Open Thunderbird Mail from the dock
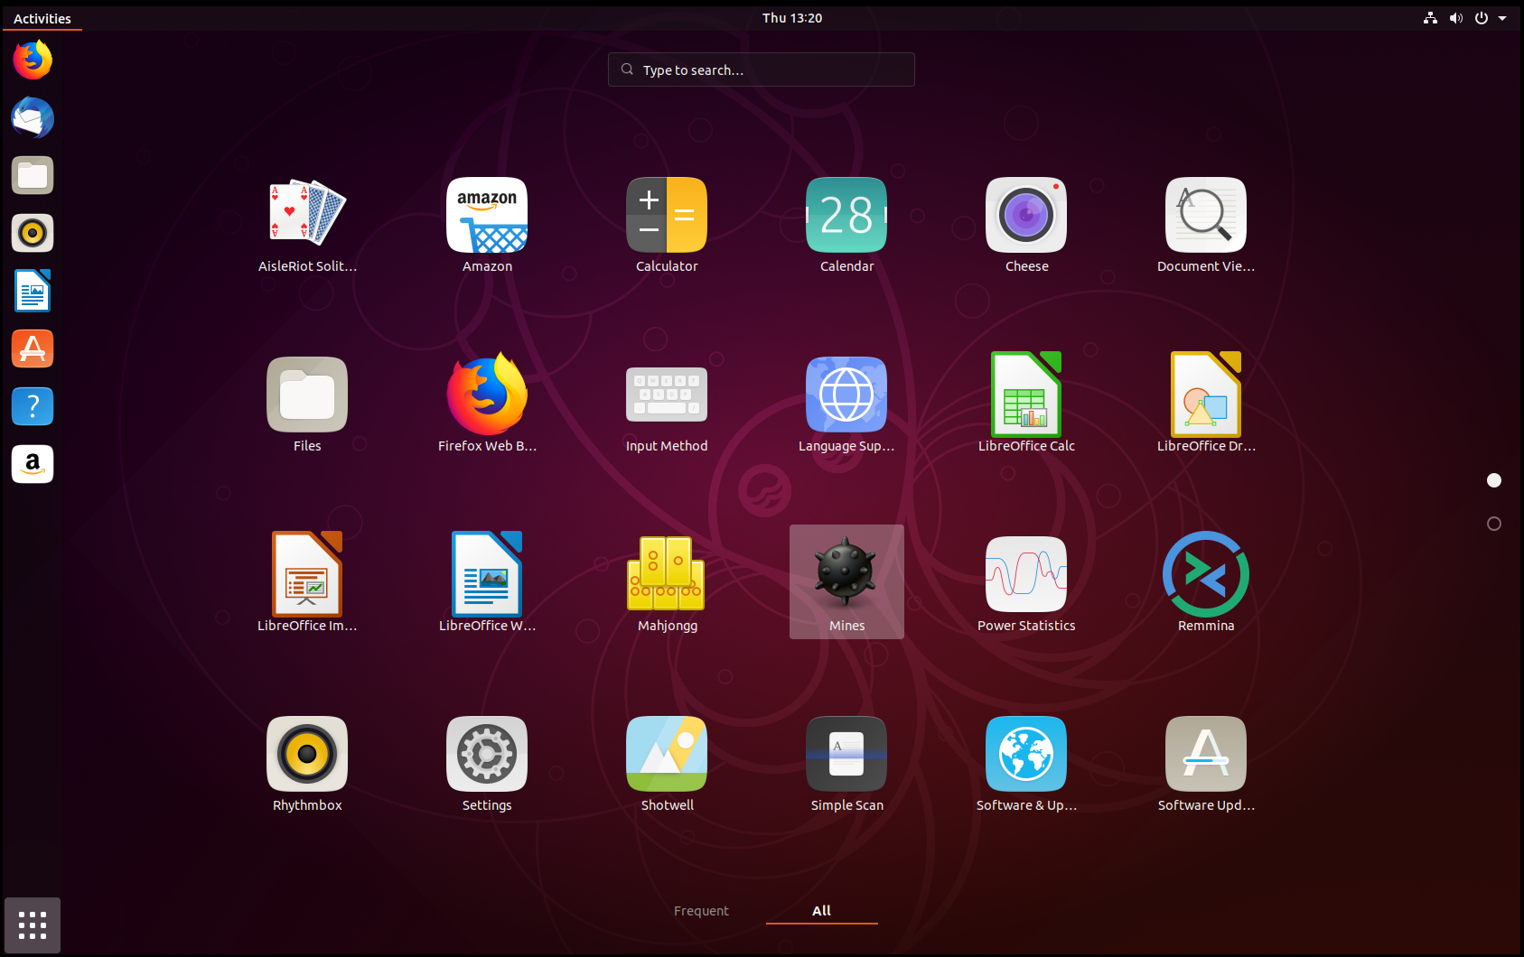This screenshot has height=957, width=1524. (33, 117)
